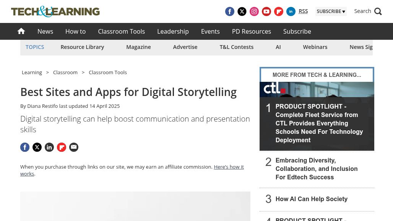Image resolution: width=393 pixels, height=221 pixels.
Task: Click the Tech & Learning logo
Action: click(x=55, y=11)
